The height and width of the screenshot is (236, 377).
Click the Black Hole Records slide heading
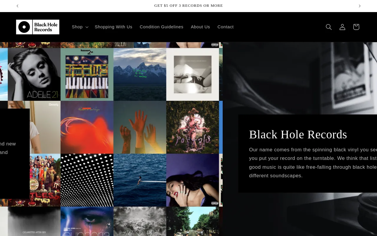tap(298, 135)
